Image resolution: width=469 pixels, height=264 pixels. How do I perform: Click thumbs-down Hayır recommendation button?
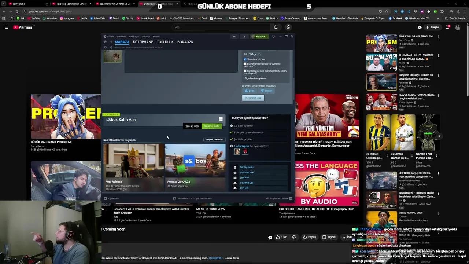[x=266, y=91]
